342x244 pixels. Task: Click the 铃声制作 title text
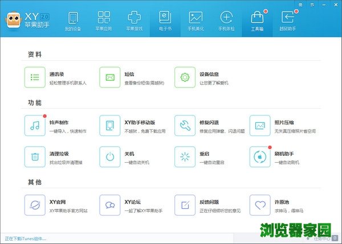tap(59, 122)
